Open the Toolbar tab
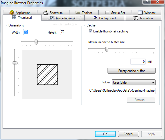The width and height of the screenshot is (165, 140). pos(84,13)
